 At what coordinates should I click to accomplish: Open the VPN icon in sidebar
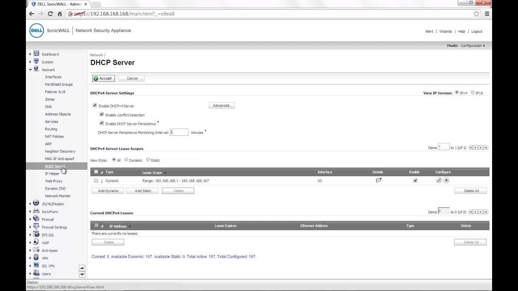coord(36,258)
